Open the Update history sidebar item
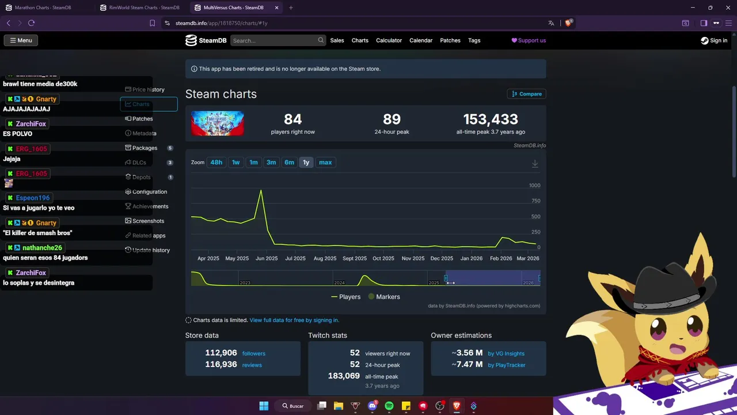 pos(149,250)
